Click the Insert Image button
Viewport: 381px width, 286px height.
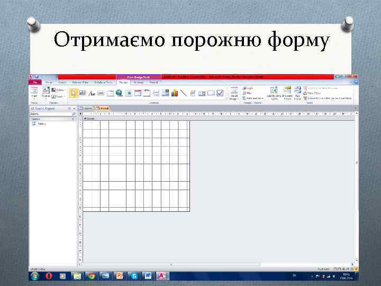coord(234,94)
